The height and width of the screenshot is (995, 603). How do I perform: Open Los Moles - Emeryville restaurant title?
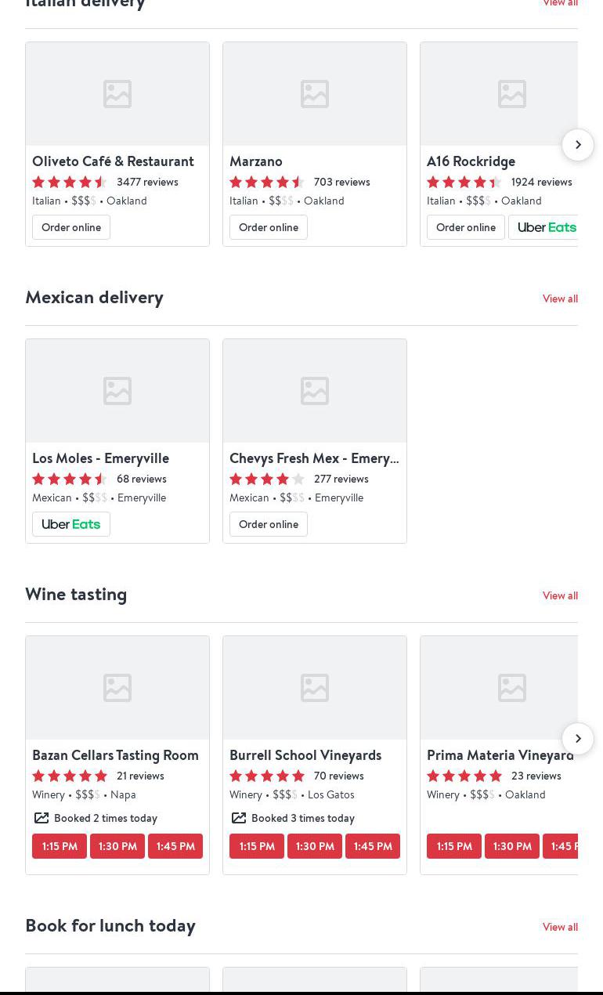pyautogui.click(x=100, y=458)
